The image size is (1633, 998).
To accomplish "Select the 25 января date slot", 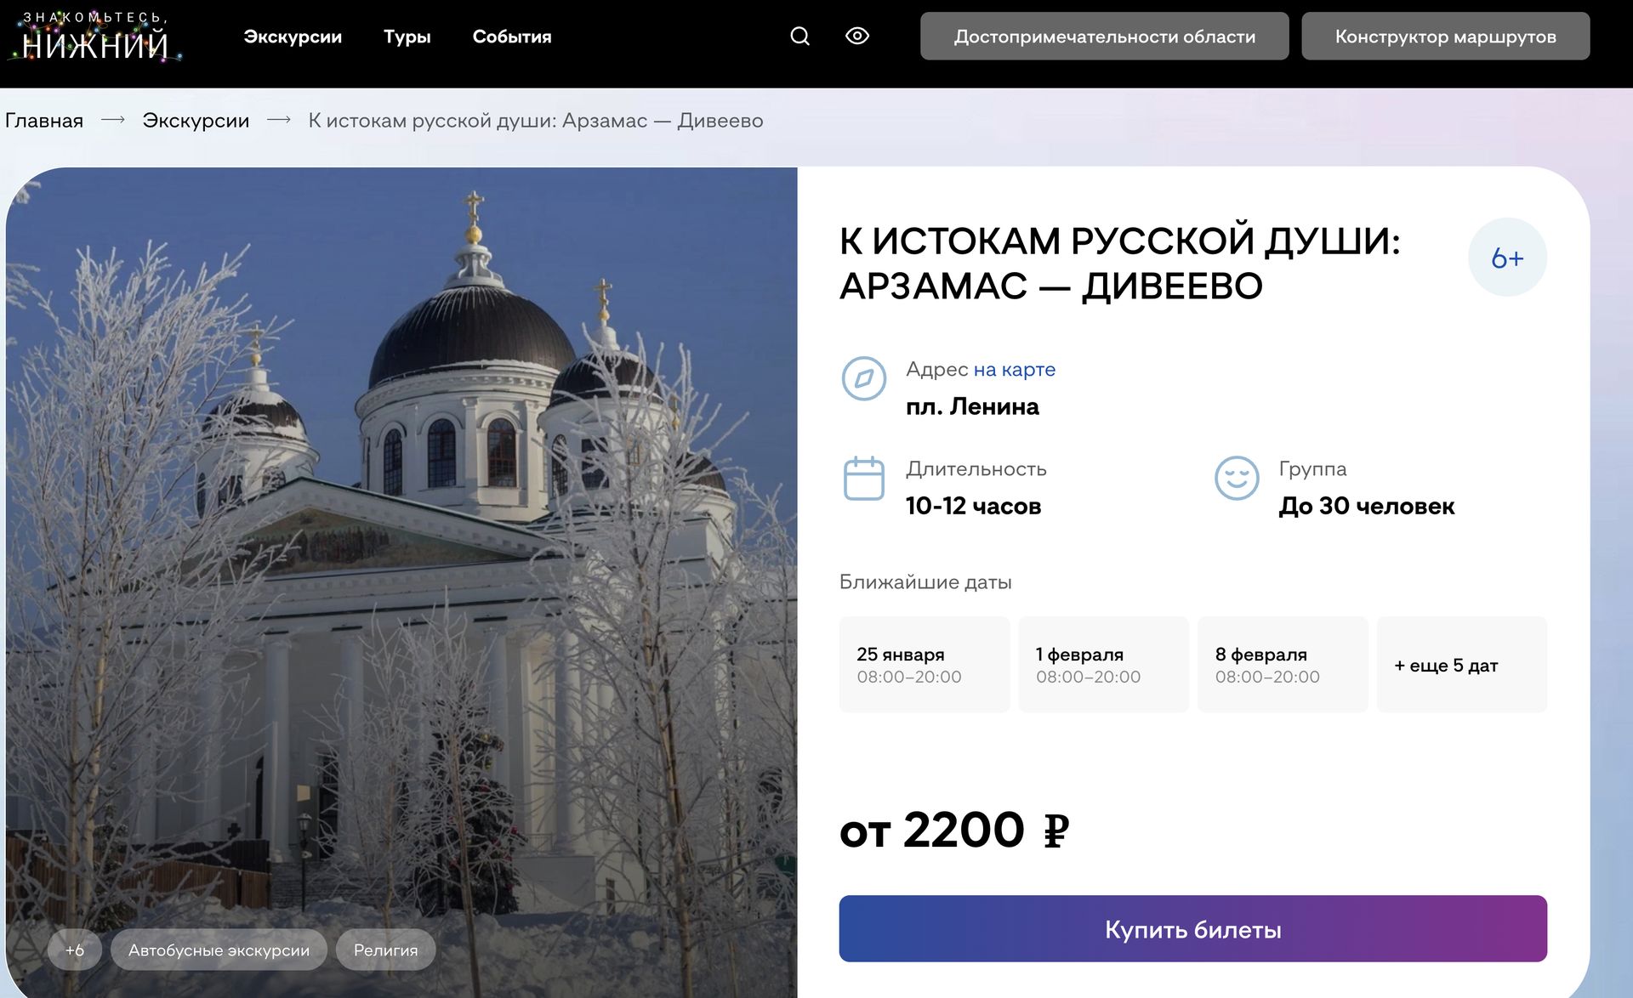I will pos(924,665).
